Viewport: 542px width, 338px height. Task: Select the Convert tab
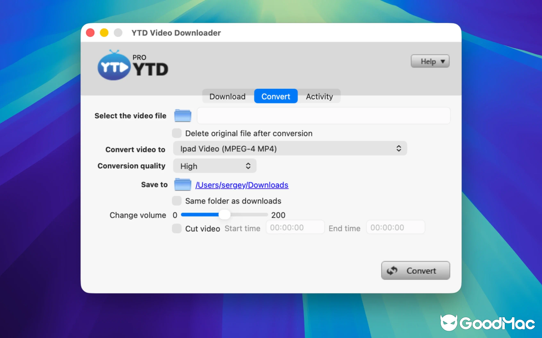coord(276,96)
